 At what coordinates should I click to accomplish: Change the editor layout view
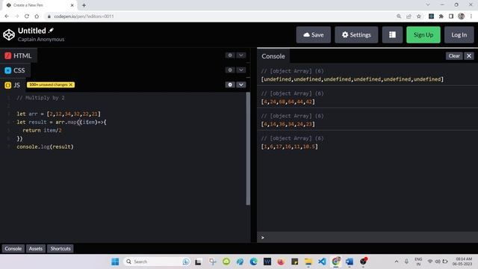tap(392, 35)
